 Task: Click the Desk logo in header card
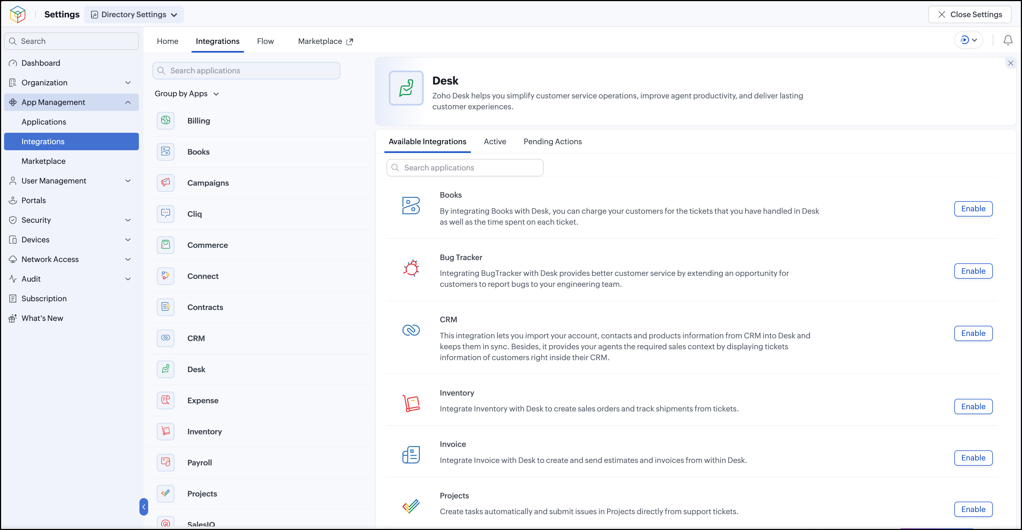(406, 88)
